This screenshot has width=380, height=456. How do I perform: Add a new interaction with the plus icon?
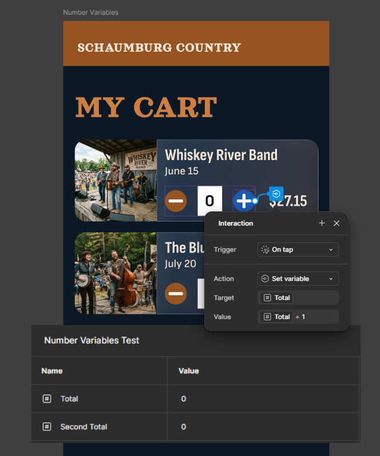322,223
